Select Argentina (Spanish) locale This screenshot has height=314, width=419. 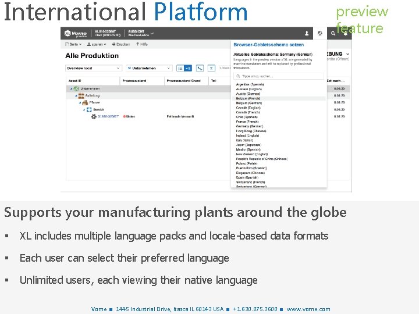(250, 84)
